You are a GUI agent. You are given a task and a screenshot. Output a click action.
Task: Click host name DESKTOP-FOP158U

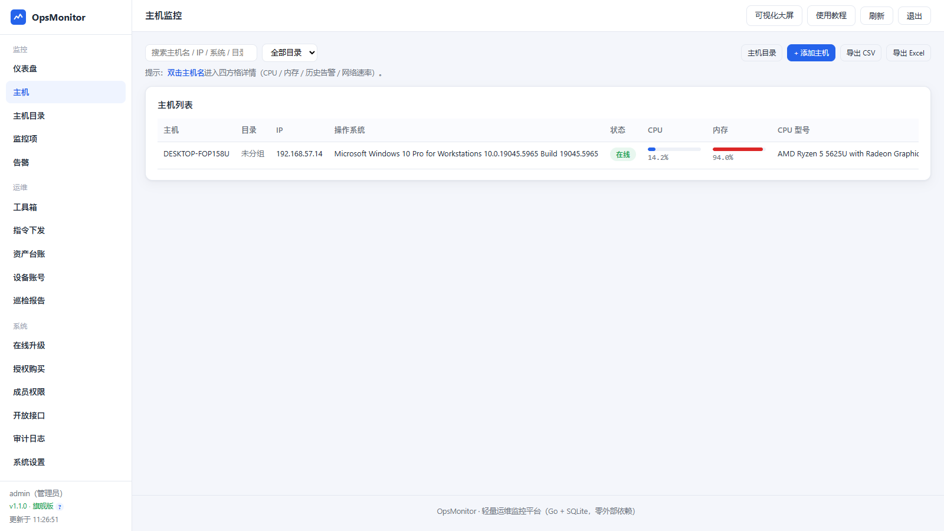pyautogui.click(x=196, y=154)
